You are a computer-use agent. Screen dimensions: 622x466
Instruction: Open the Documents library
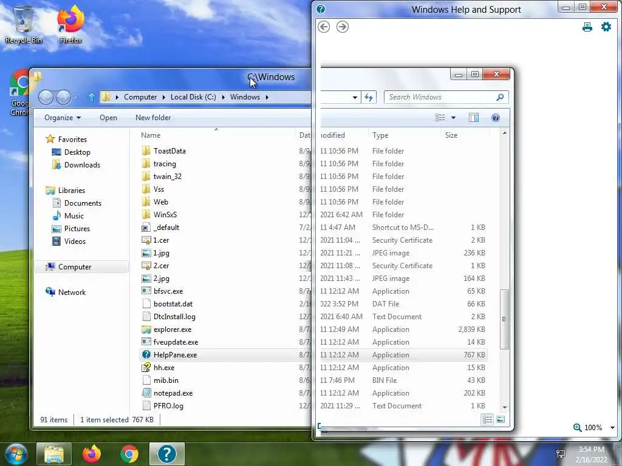pos(83,203)
